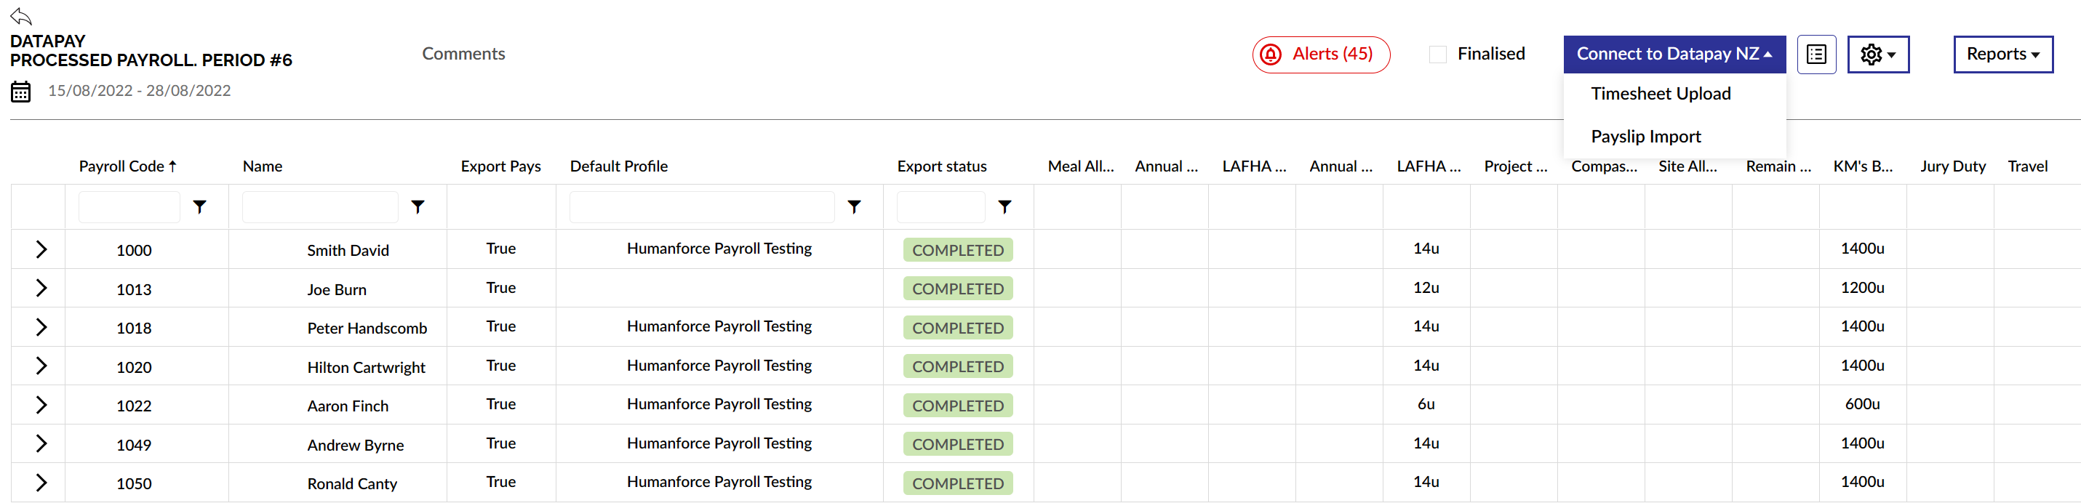Click the Default Profile filter funnel icon
Image resolution: width=2081 pixels, height=503 pixels.
[x=854, y=206]
